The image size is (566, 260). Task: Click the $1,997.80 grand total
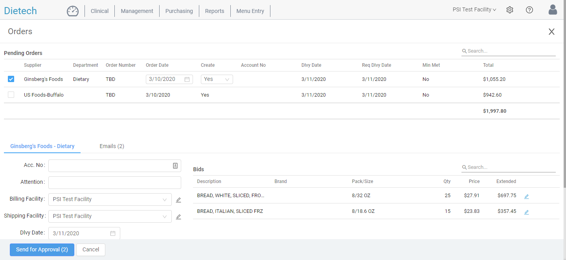coord(494,111)
